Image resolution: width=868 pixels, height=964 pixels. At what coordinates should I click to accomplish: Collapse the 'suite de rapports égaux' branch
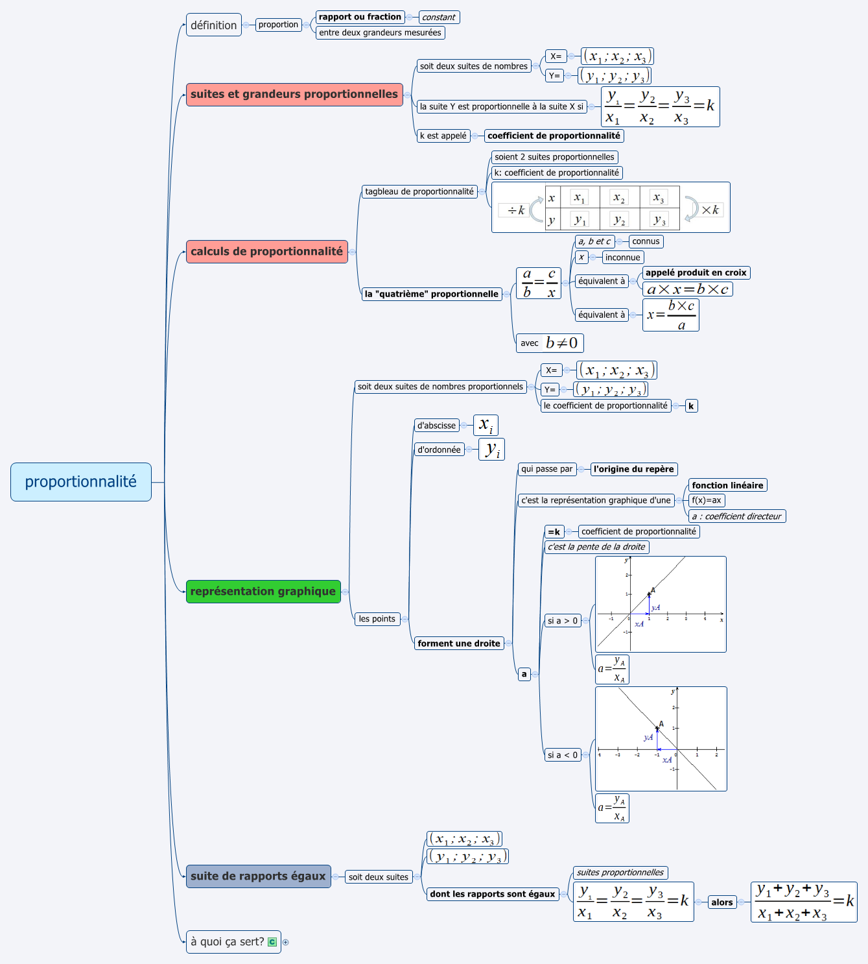click(335, 876)
